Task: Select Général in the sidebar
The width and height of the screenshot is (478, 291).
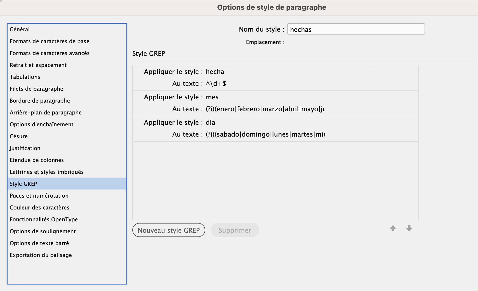Action: 19,29
